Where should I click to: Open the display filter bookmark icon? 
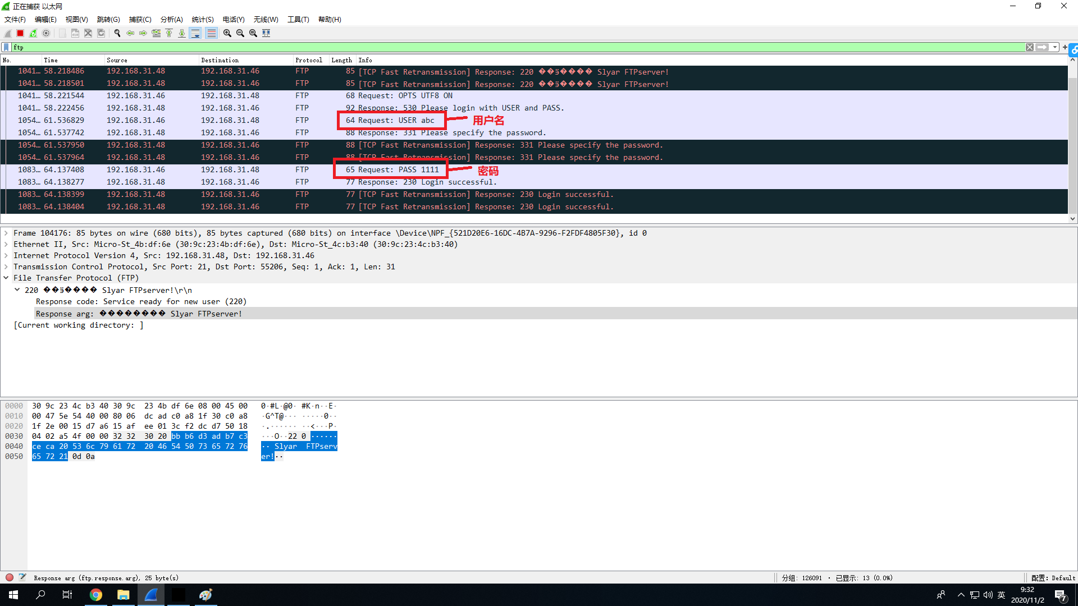click(6, 47)
